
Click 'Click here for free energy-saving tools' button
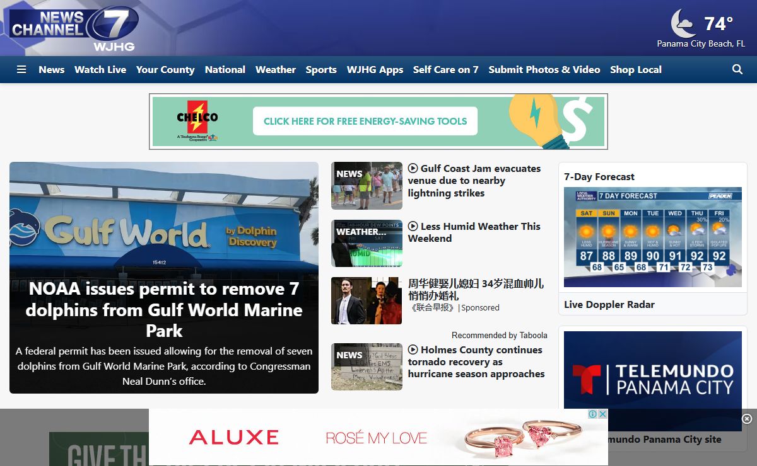(365, 121)
